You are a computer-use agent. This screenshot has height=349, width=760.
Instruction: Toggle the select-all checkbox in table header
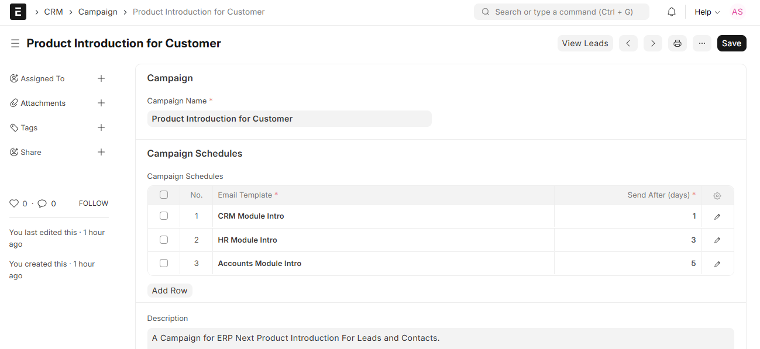[164, 195]
